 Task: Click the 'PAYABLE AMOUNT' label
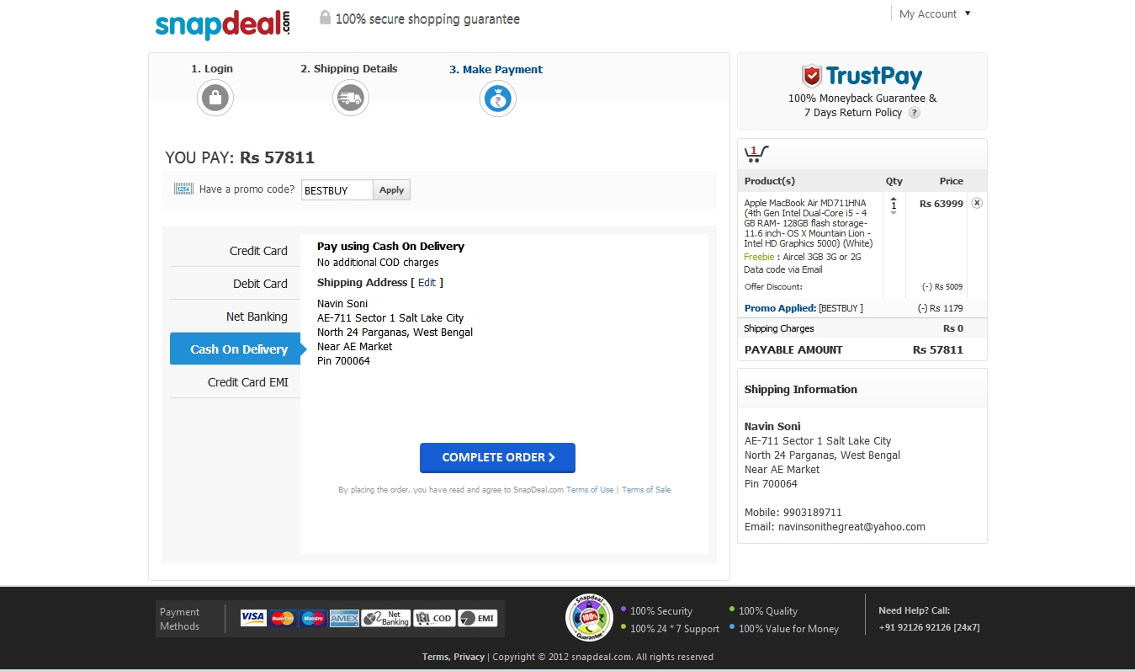point(793,350)
